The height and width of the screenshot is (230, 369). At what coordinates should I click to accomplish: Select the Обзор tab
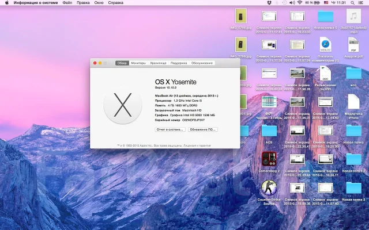(x=122, y=63)
